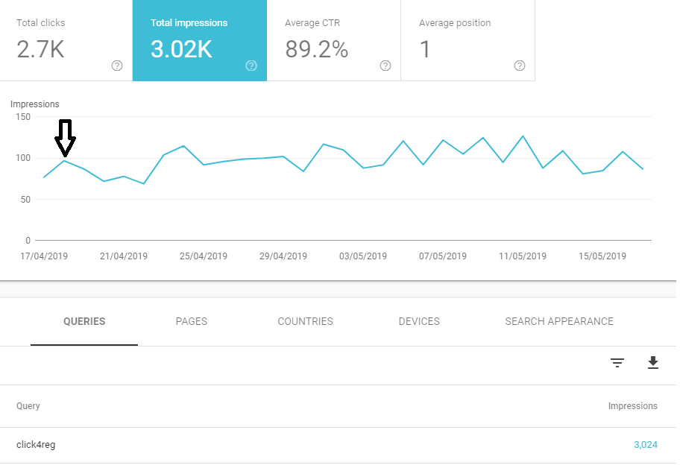Click the Impressions chart axis title
The height and width of the screenshot is (465, 680).
pos(35,104)
